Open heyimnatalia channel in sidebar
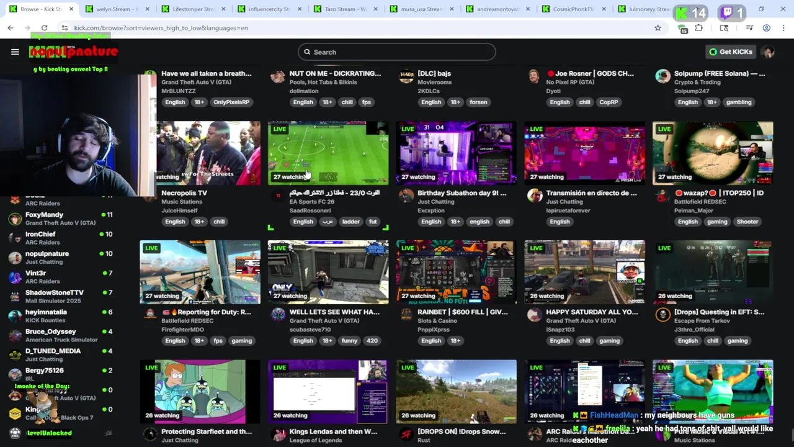Viewport: 794px width, 447px height. point(61,316)
